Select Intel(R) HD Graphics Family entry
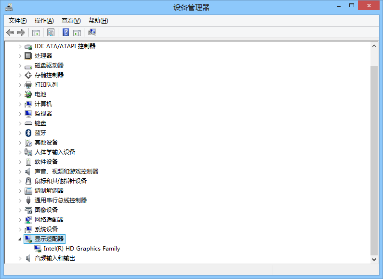Image resolution: width=383 pixels, height=279 pixels. [x=82, y=249]
